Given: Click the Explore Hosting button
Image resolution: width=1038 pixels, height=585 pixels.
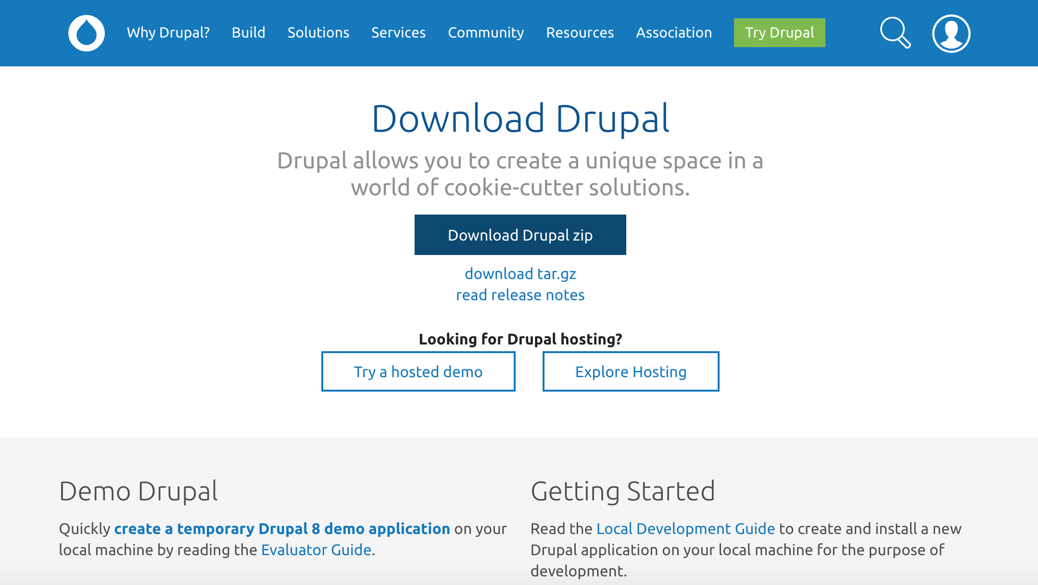Looking at the screenshot, I should pyautogui.click(x=631, y=371).
